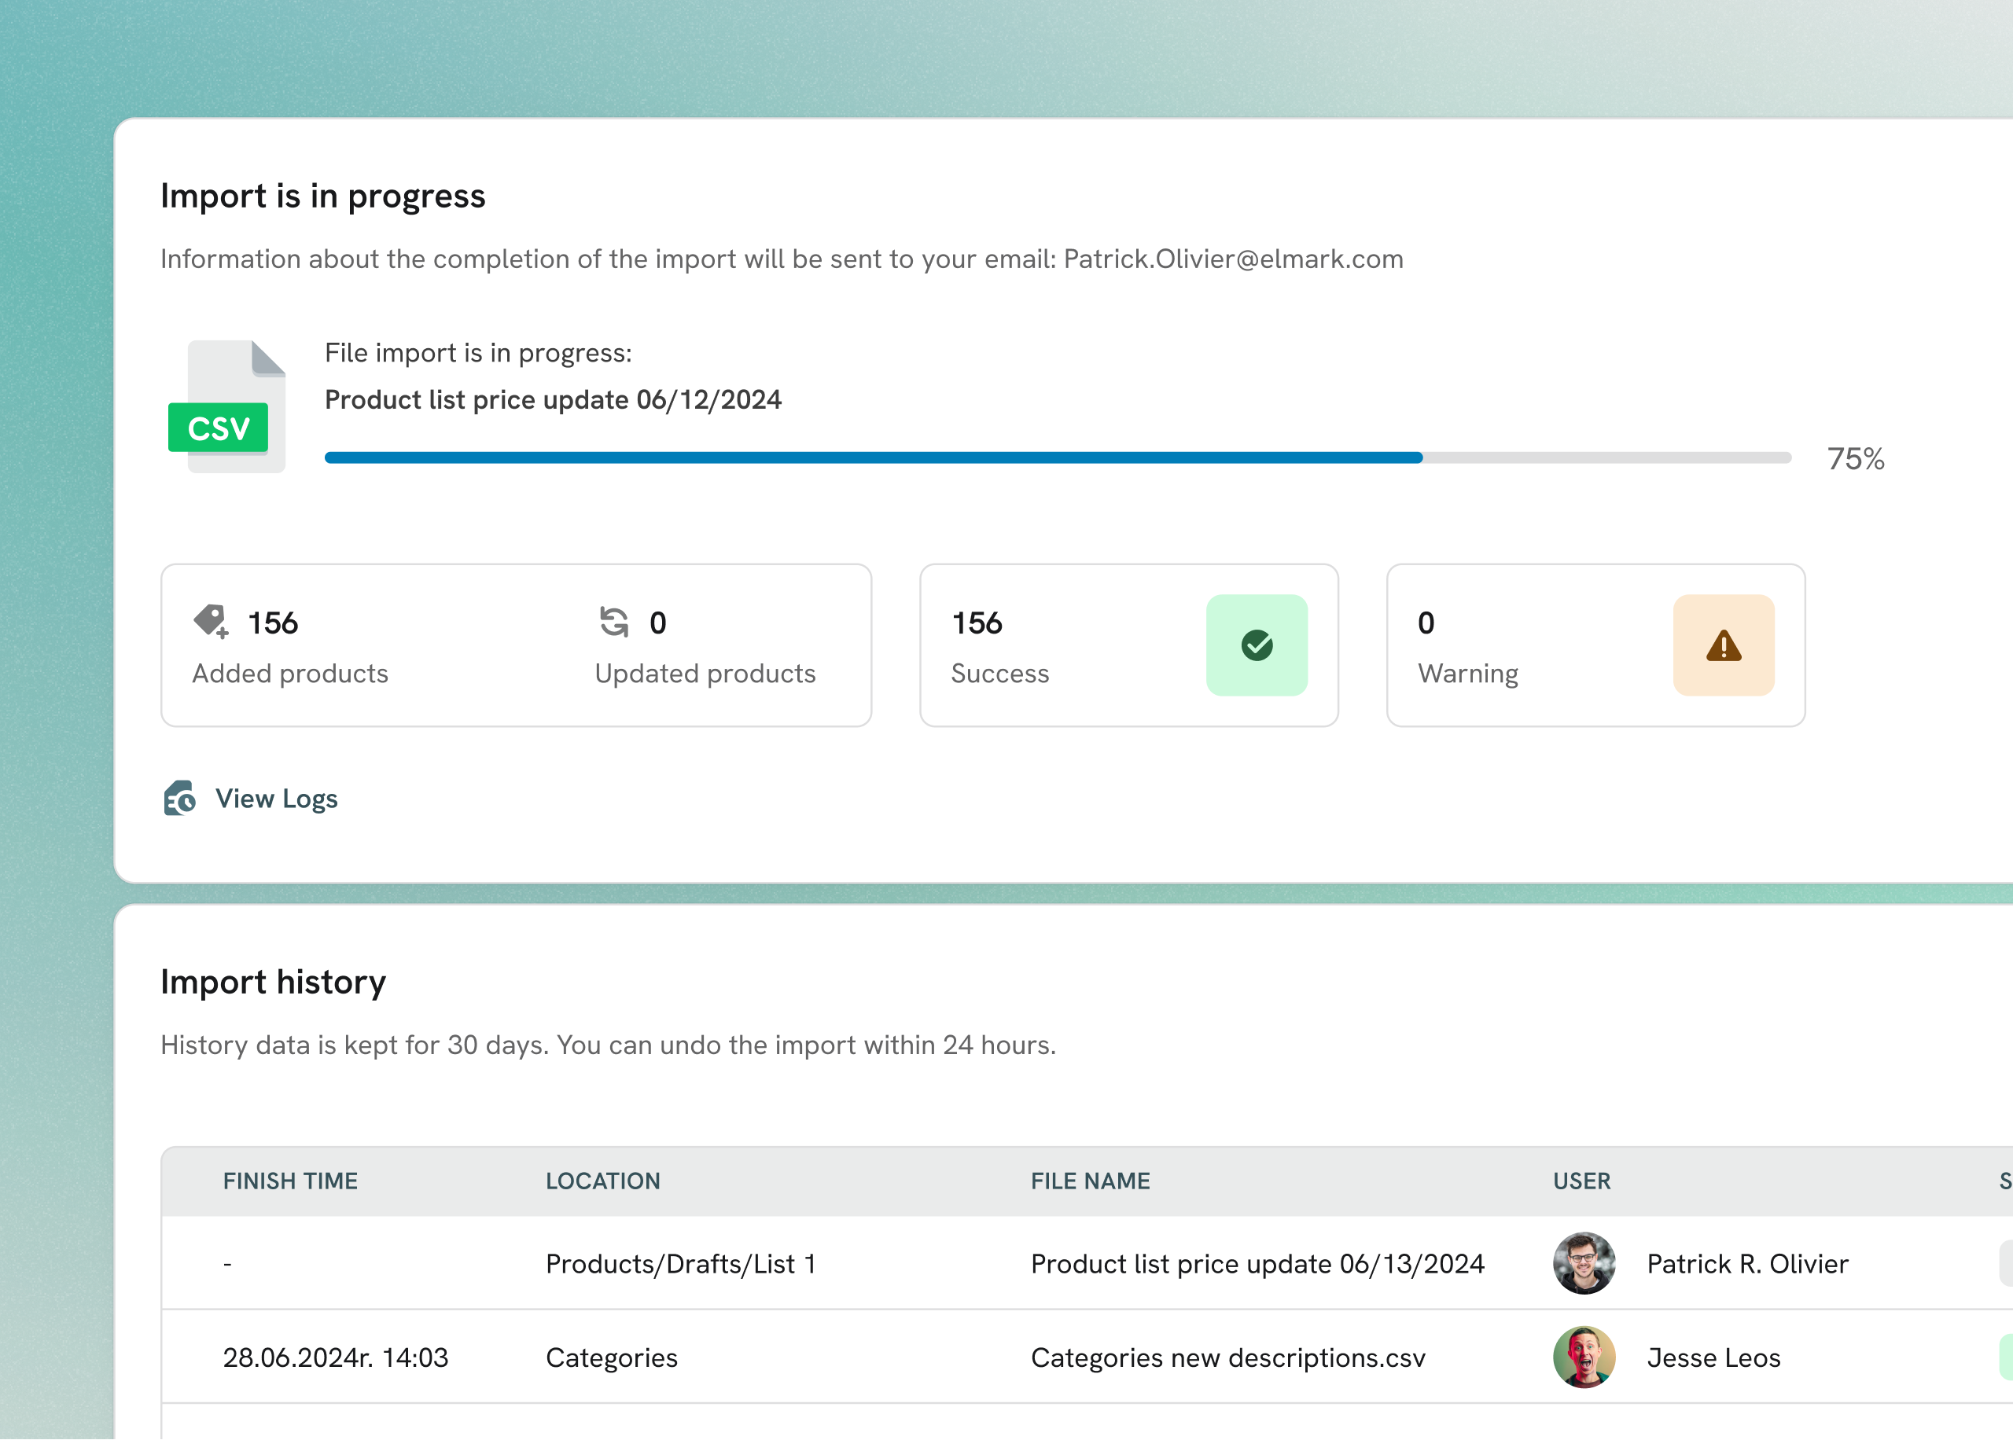Click the log file icon beside View Logs

tap(180, 799)
